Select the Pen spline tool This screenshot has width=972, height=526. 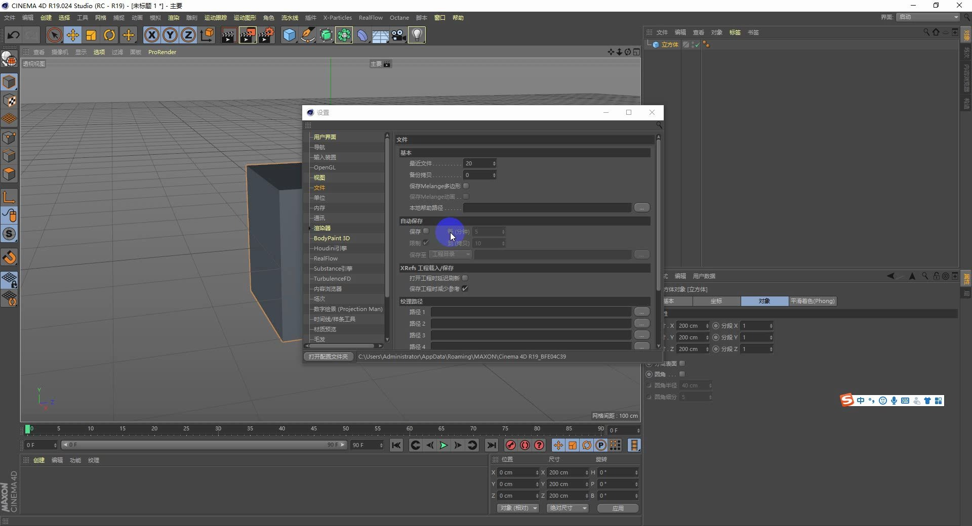click(x=308, y=35)
